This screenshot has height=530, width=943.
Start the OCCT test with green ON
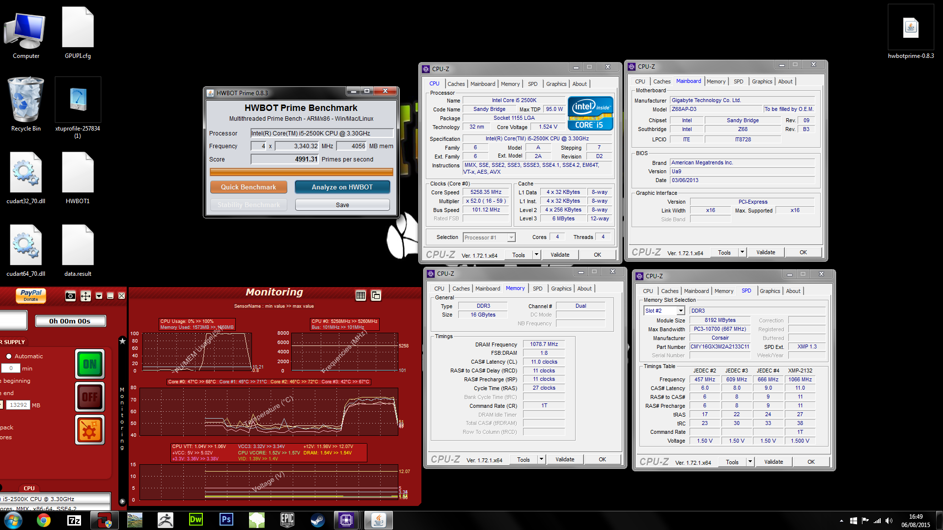(x=90, y=364)
